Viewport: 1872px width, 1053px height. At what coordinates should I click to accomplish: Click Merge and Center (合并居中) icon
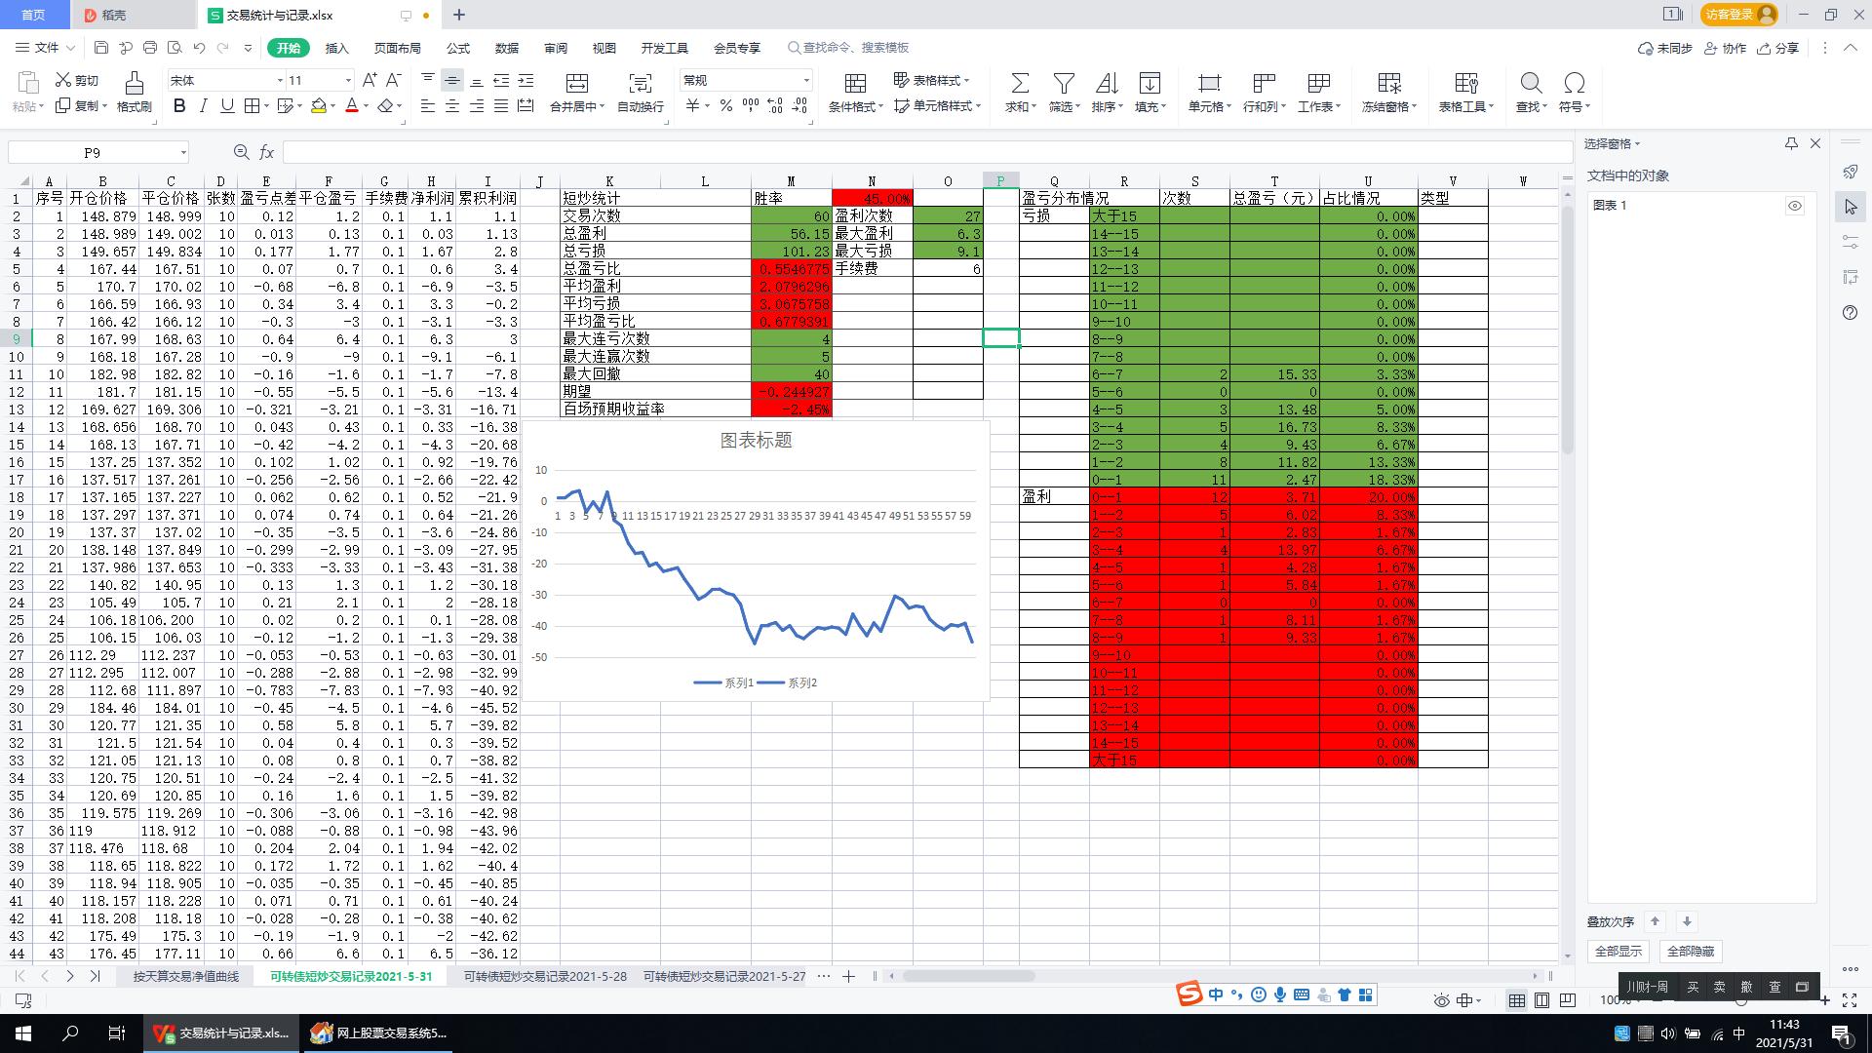click(x=576, y=84)
